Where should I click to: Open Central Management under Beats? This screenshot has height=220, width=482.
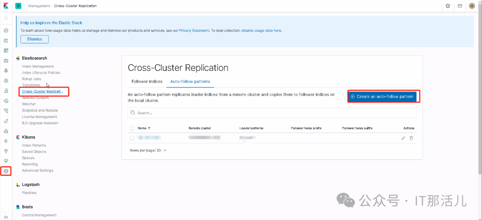(39, 216)
